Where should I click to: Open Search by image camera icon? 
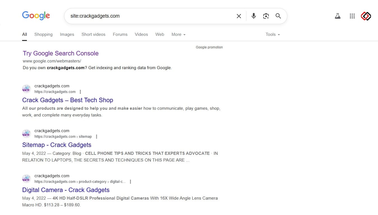(266, 16)
